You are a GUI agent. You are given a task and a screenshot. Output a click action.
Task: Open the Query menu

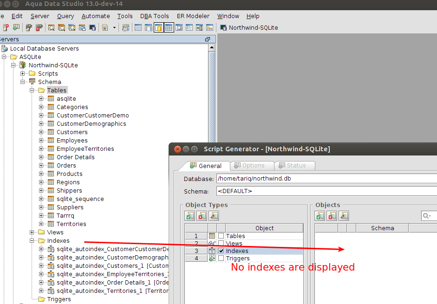pyautogui.click(x=65, y=16)
